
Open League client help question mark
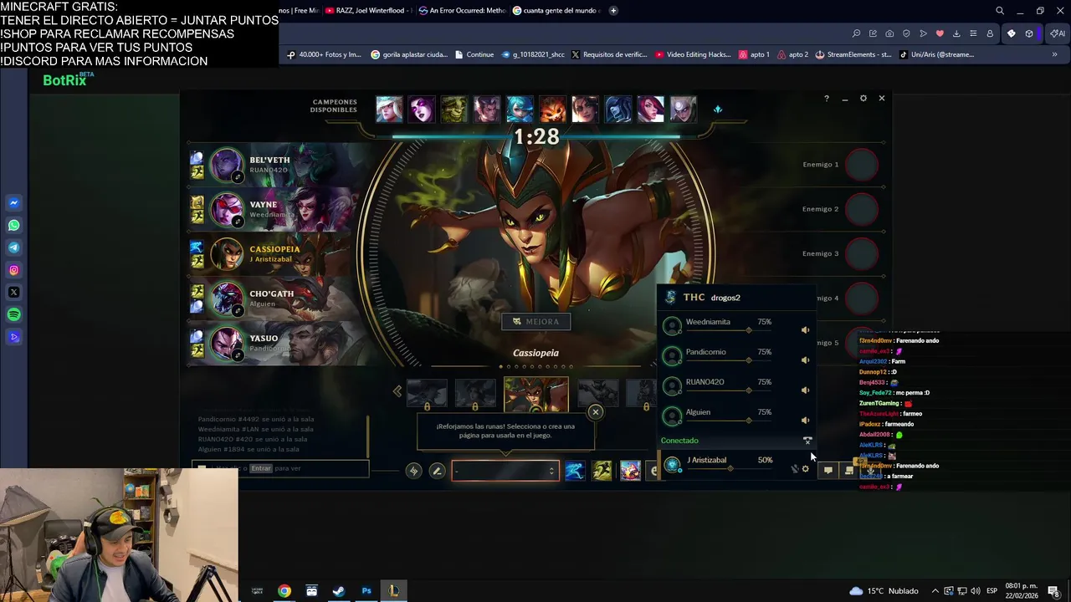point(827,99)
